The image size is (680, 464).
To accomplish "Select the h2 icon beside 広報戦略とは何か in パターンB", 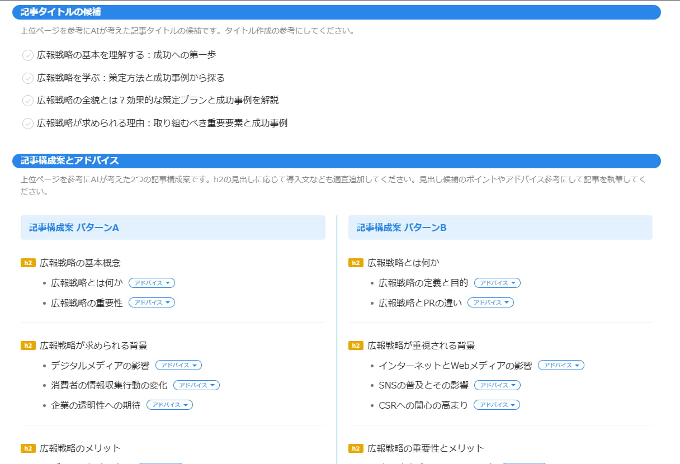I will tap(356, 262).
